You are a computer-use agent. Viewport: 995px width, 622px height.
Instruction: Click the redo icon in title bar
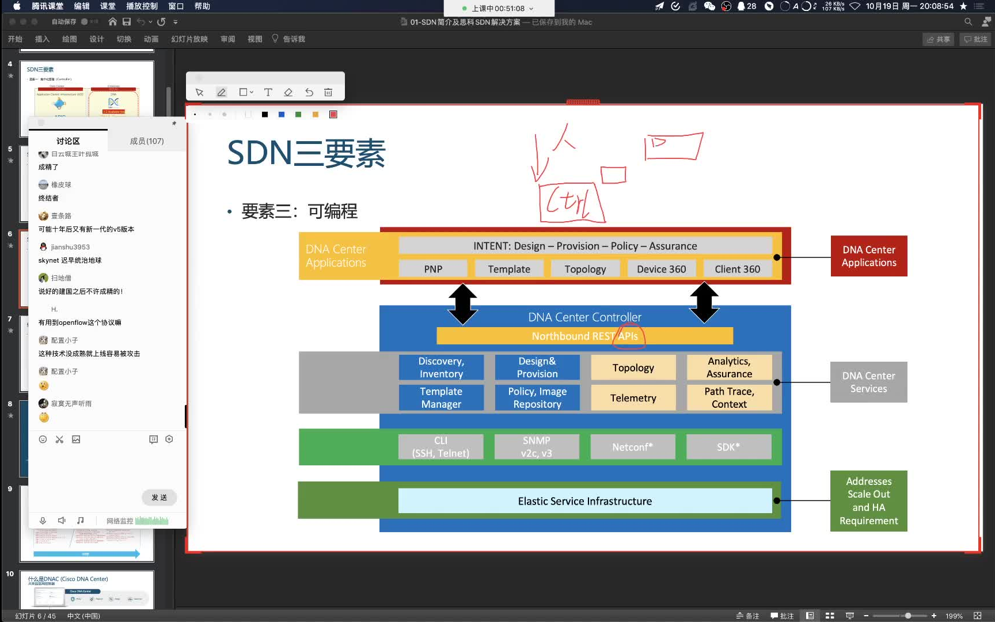(162, 22)
